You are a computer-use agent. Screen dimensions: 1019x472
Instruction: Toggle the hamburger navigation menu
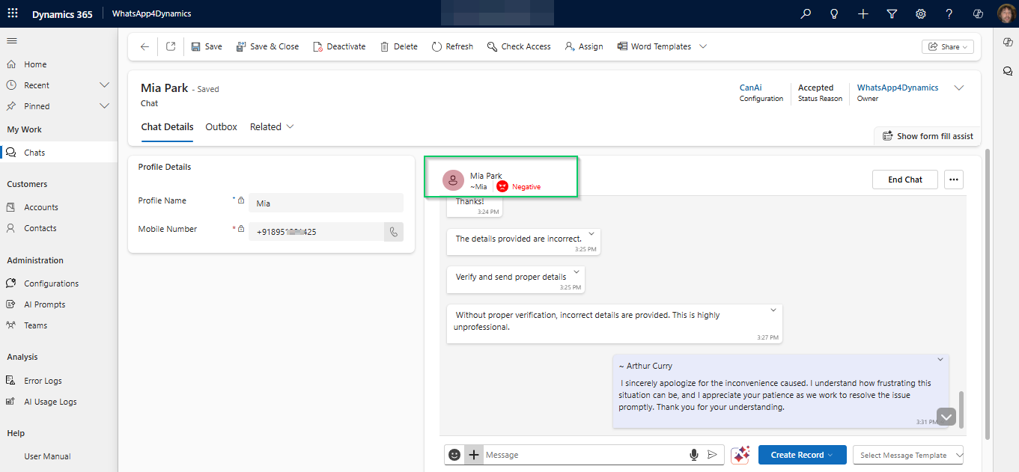pyautogui.click(x=12, y=40)
